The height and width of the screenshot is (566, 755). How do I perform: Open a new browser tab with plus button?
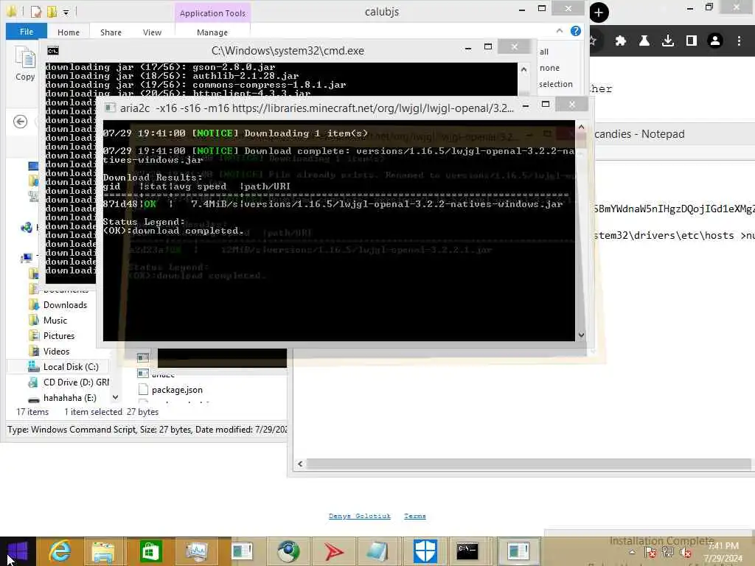(599, 12)
